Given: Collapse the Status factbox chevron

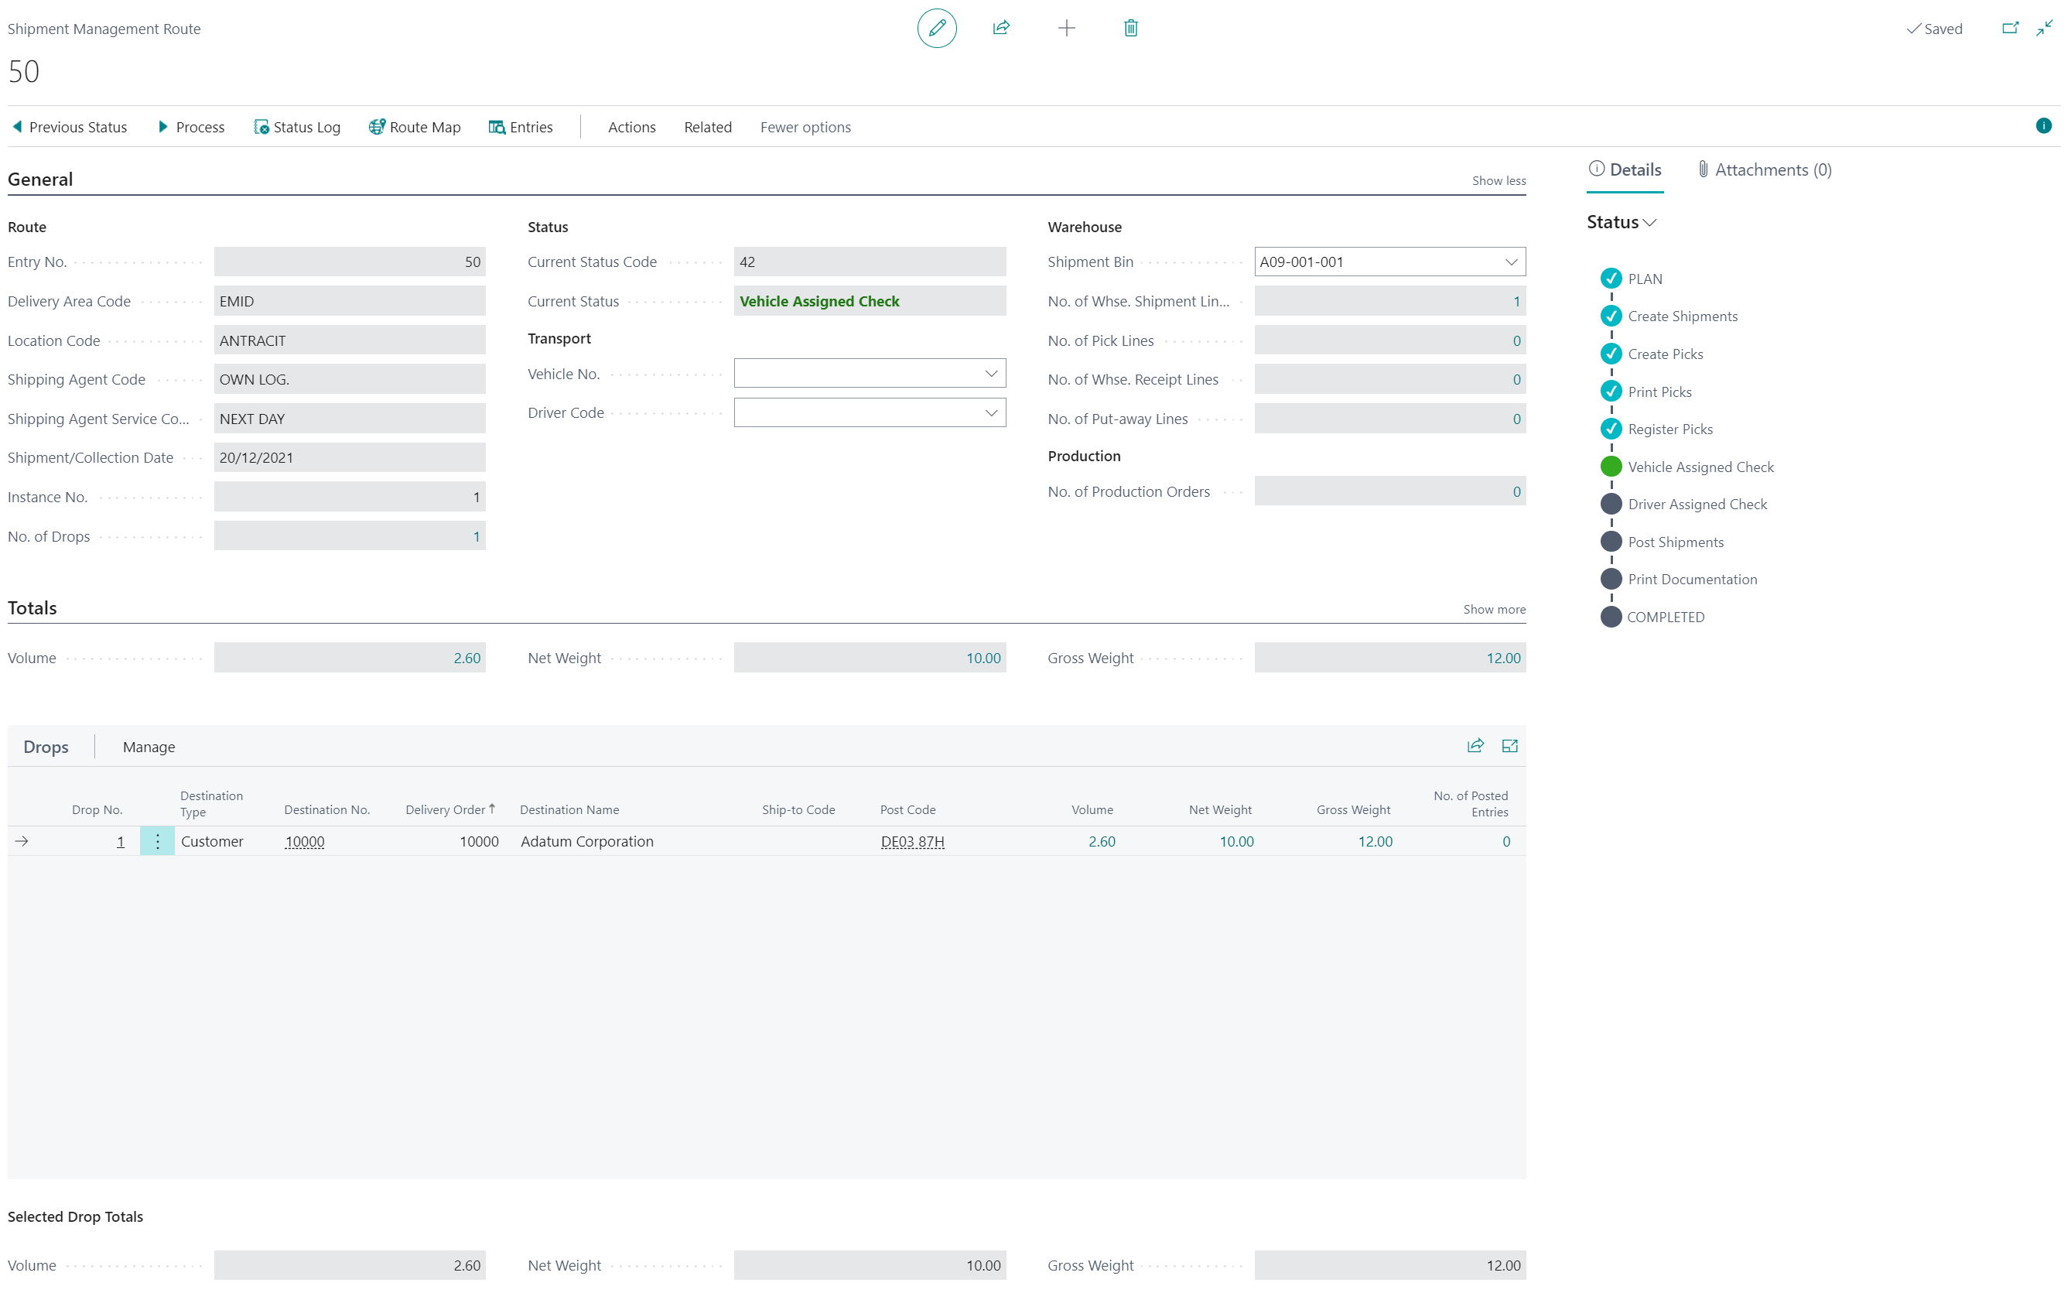Looking at the screenshot, I should click(1649, 223).
